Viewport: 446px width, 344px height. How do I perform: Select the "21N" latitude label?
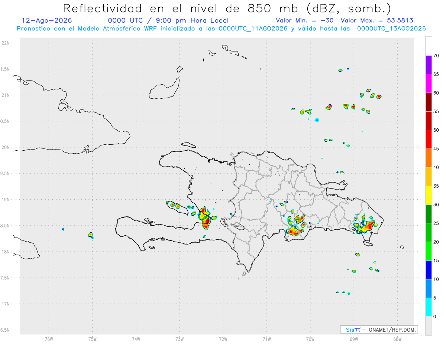pyautogui.click(x=6, y=95)
